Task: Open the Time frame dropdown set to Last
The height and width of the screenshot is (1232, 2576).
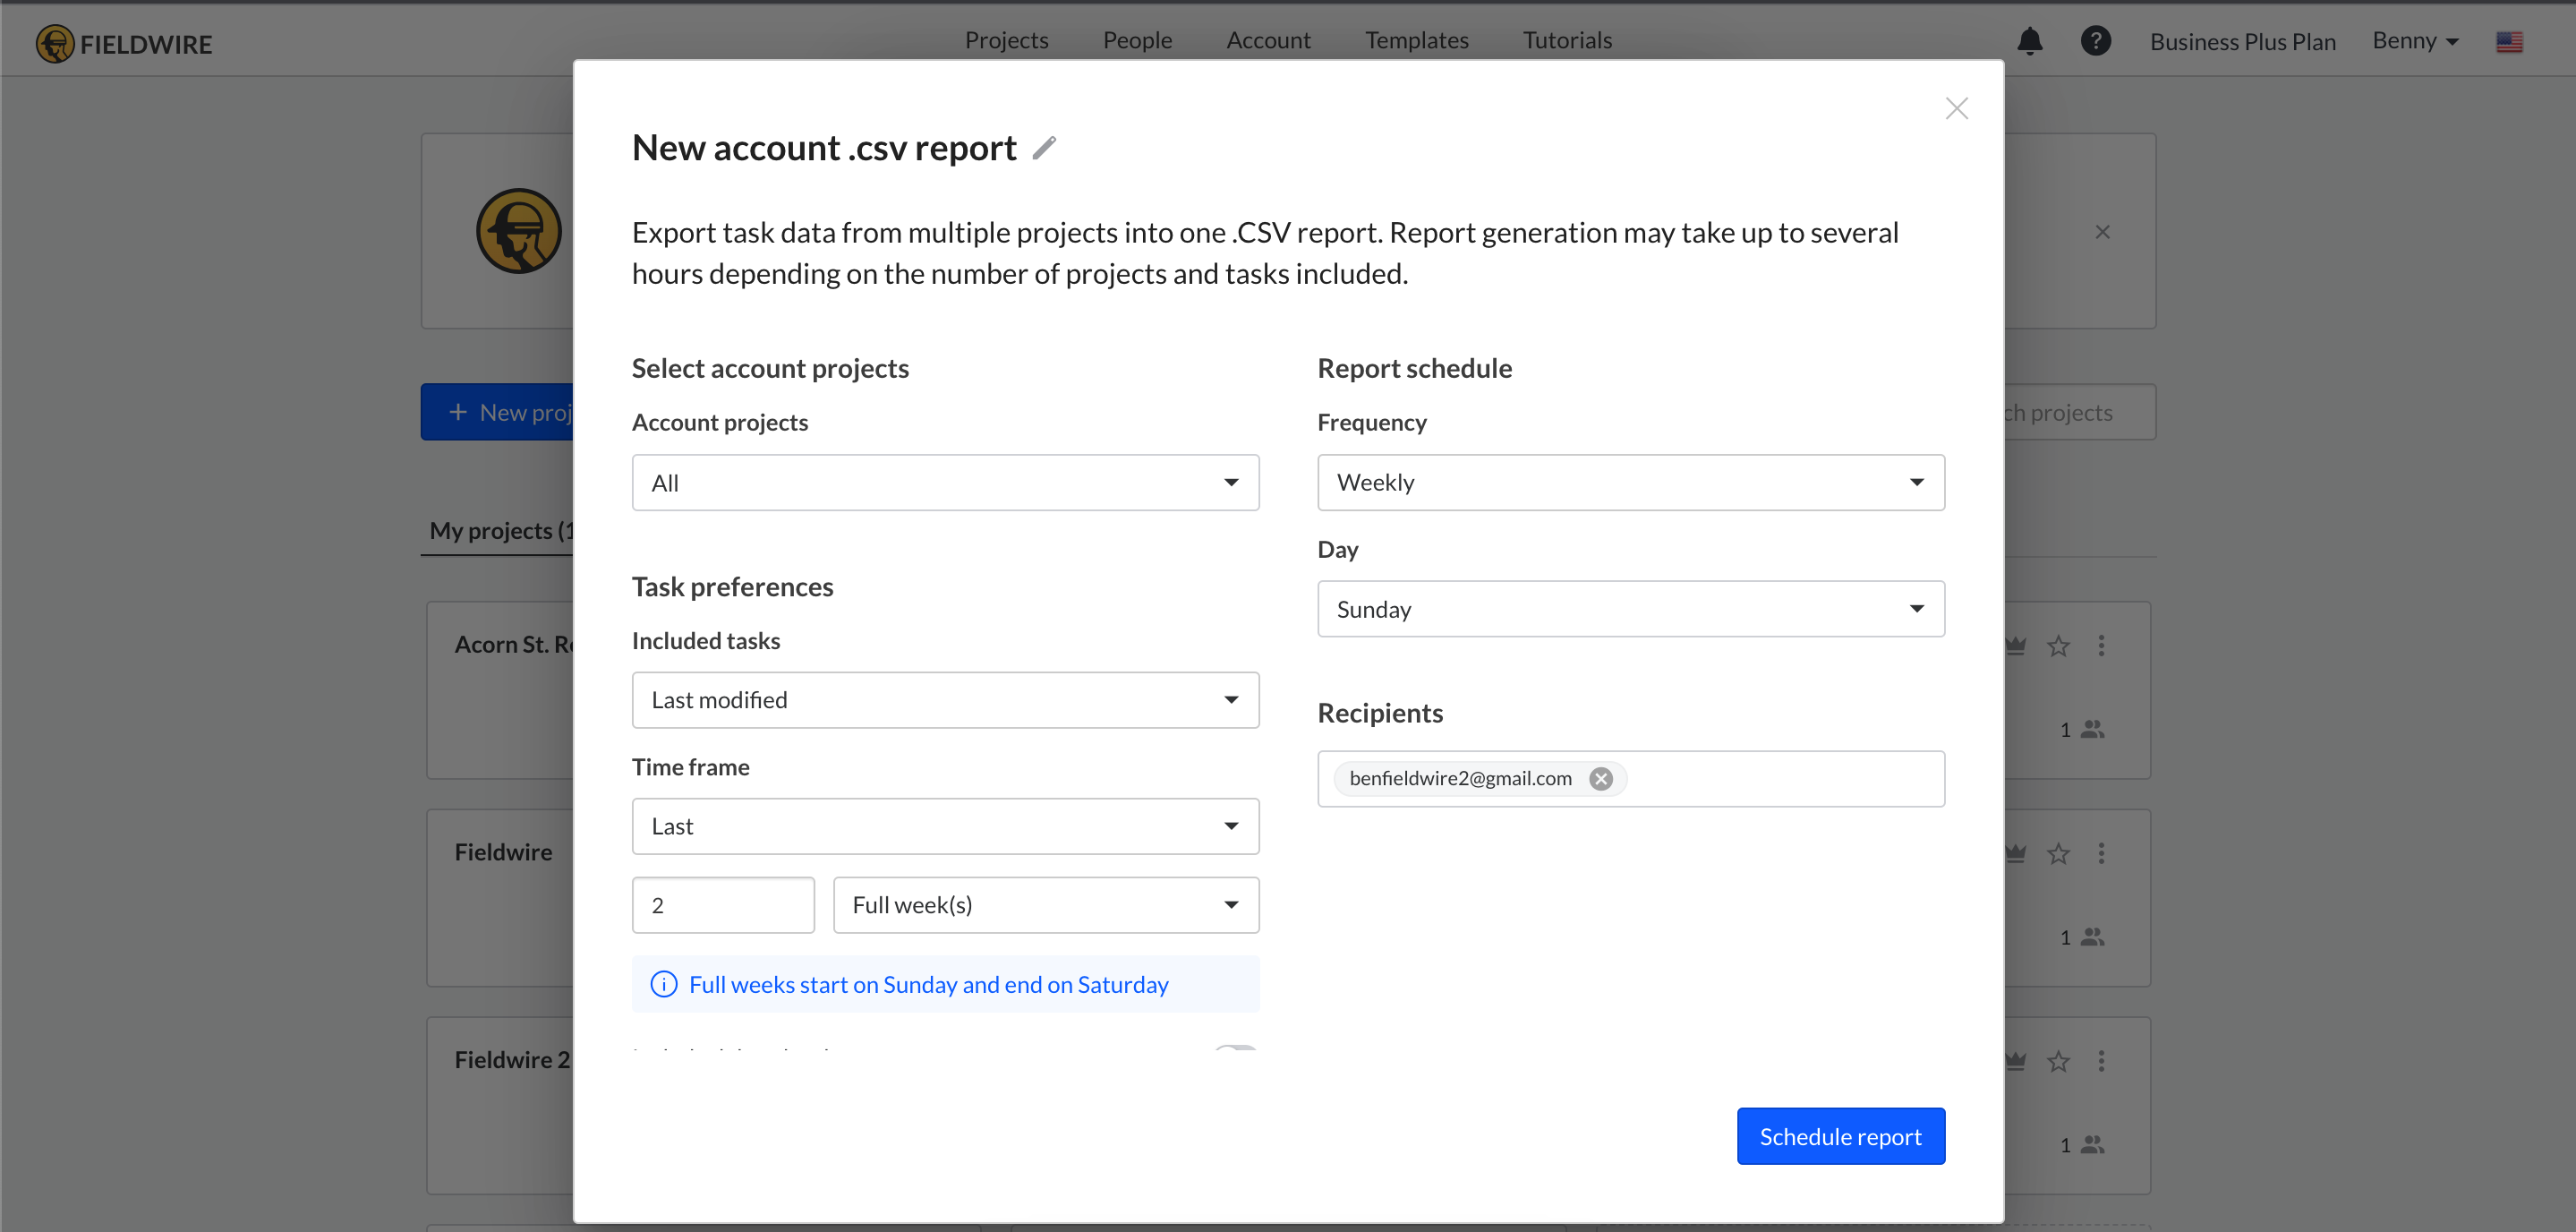Action: 945,826
